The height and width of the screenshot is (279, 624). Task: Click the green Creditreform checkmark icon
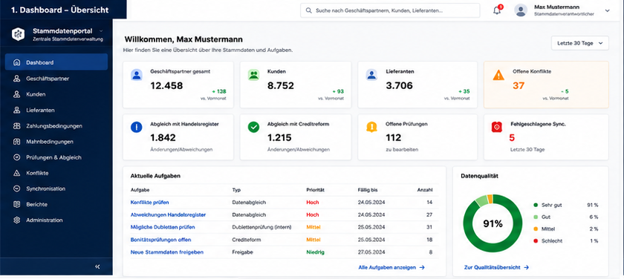pos(253,127)
